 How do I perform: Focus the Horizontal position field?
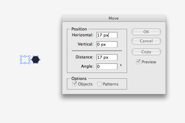coord(107,35)
